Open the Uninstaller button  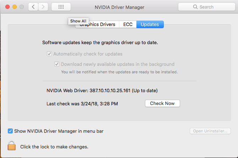210,131
